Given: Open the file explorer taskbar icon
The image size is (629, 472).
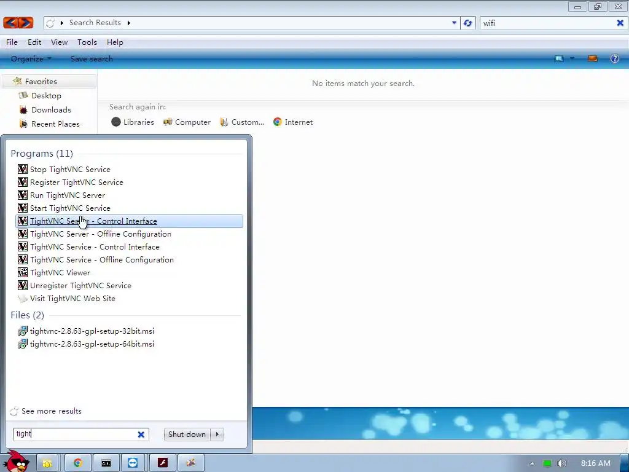Looking at the screenshot, I should coord(47,463).
